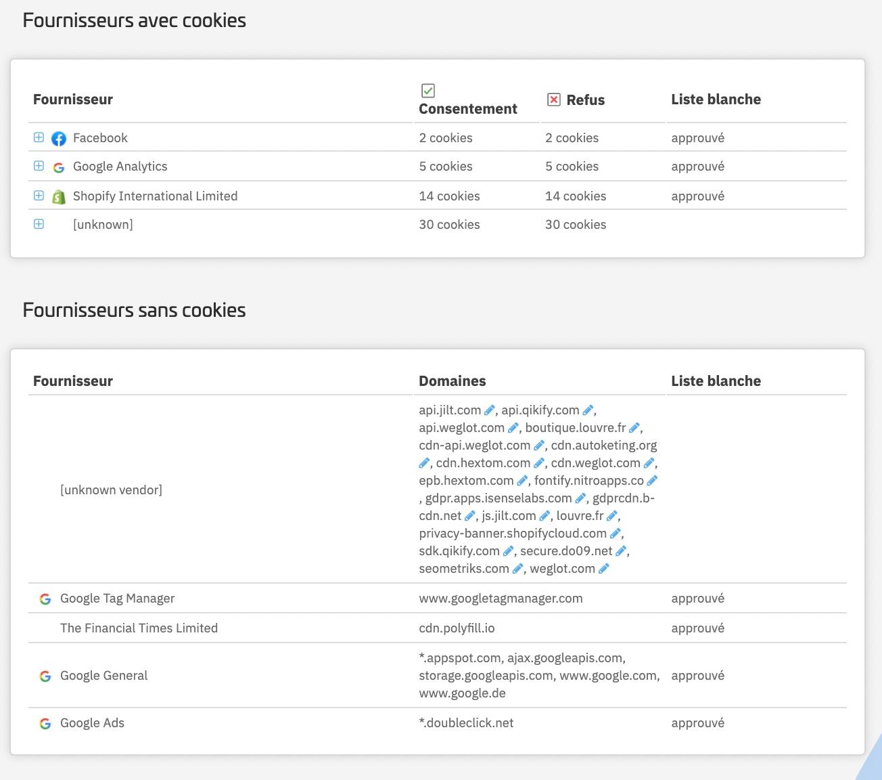Select the Google Ads vendor name
882x780 pixels.
point(92,722)
